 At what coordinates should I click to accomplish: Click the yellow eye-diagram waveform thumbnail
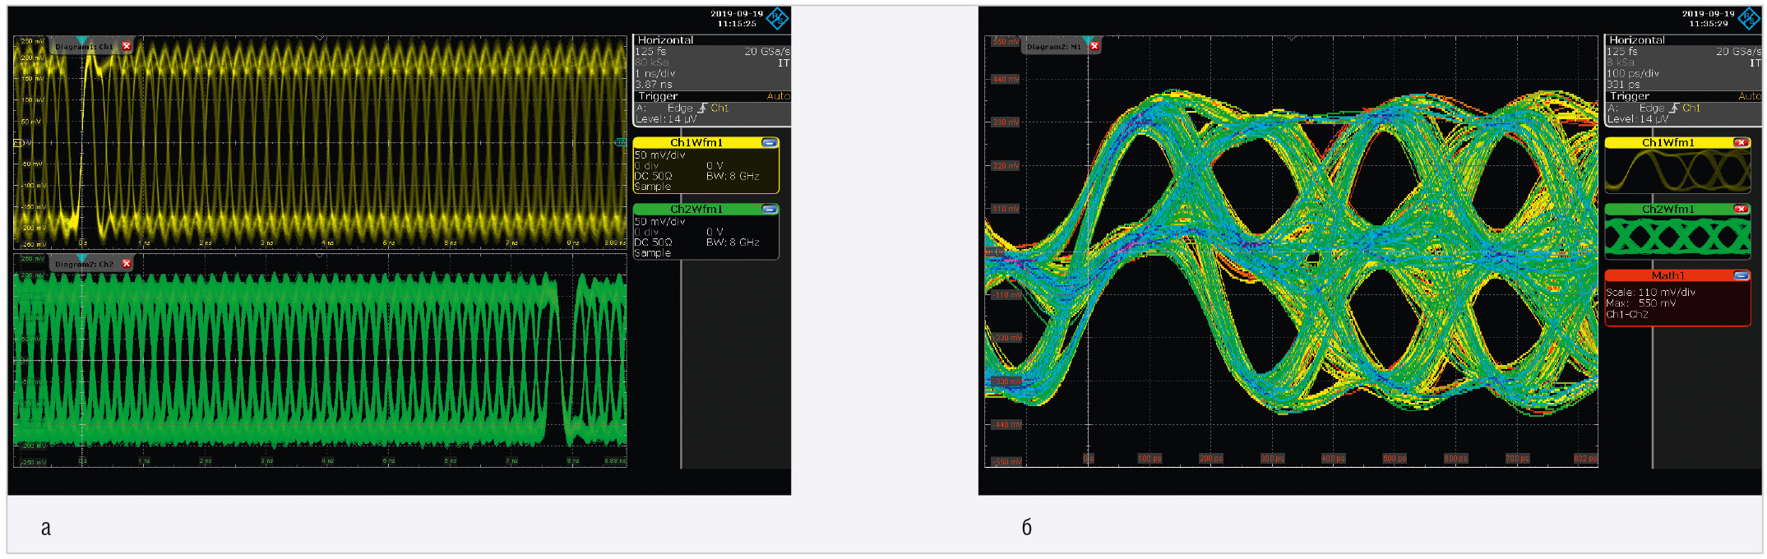tap(1677, 171)
